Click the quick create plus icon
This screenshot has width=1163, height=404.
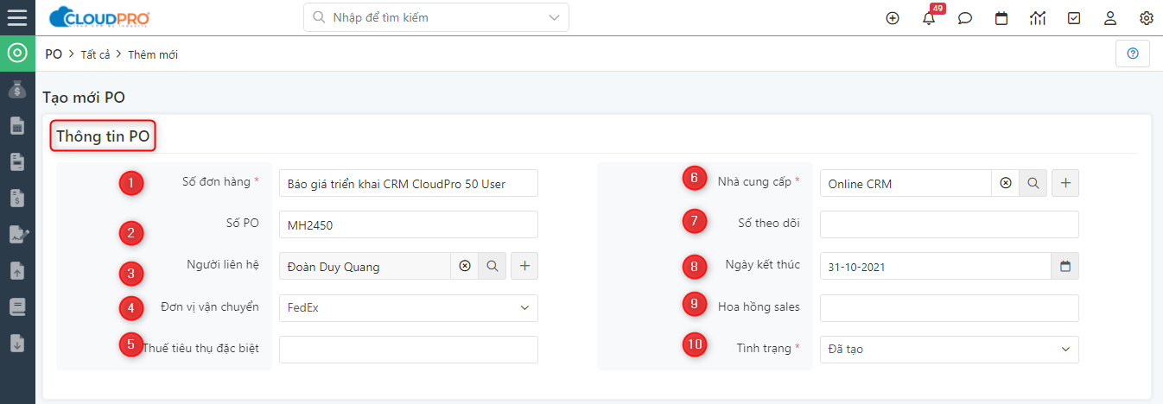pos(893,18)
